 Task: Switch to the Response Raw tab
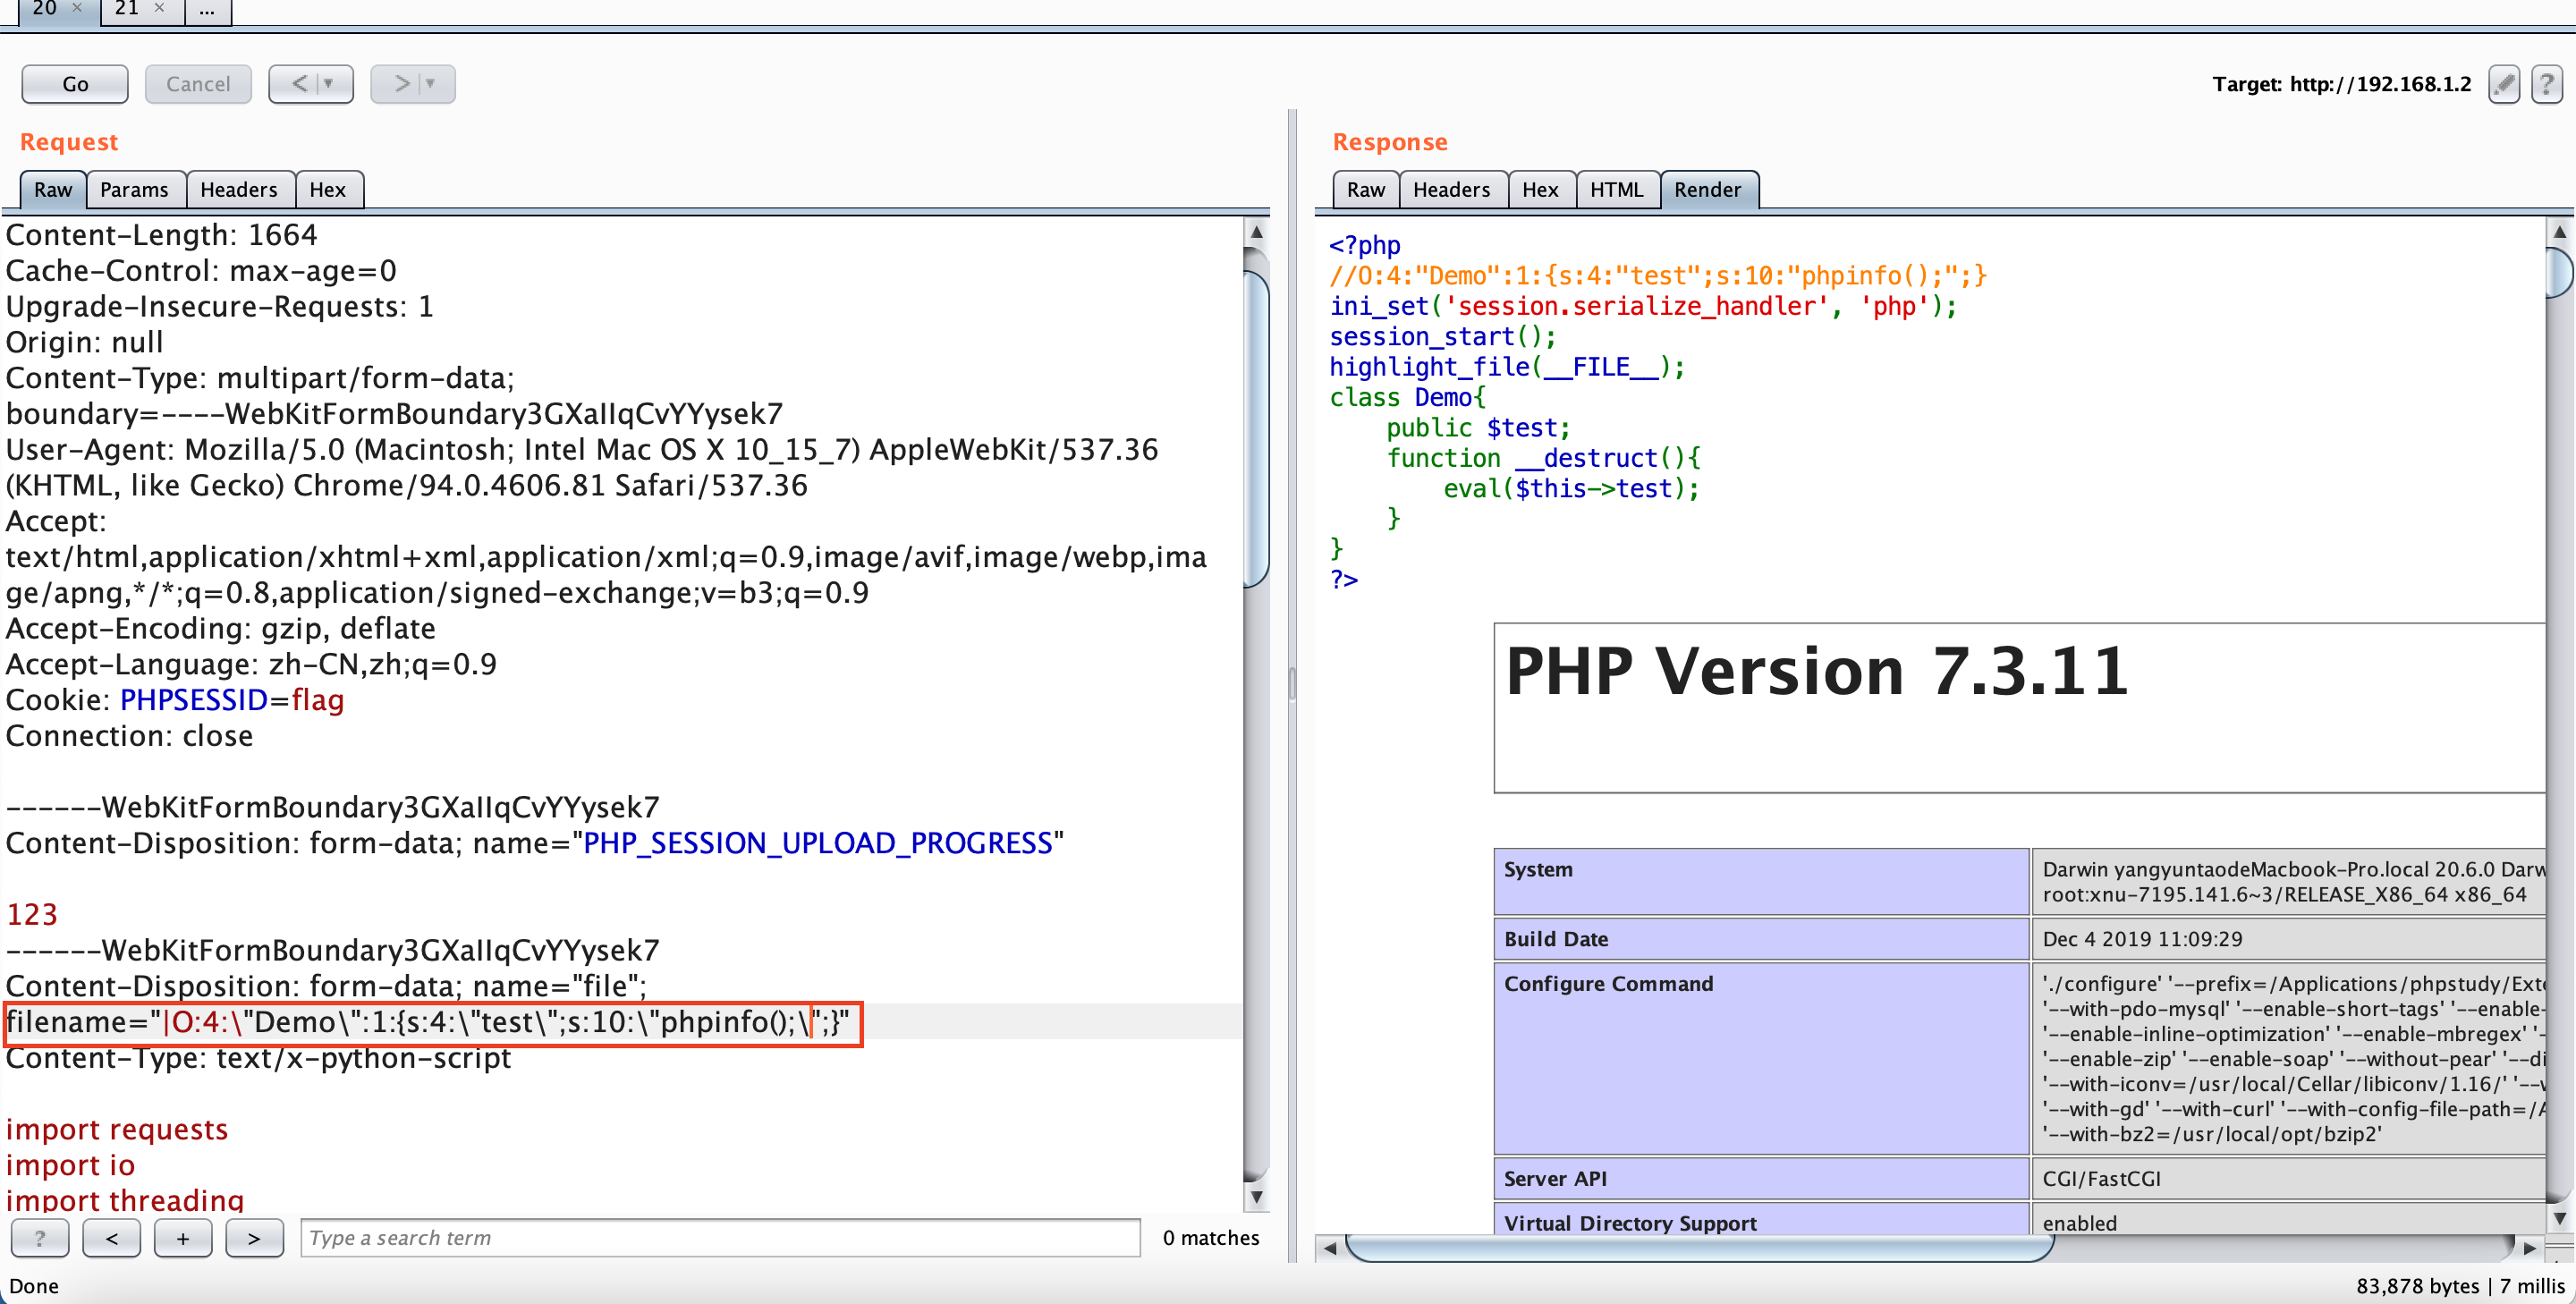coord(1366,190)
